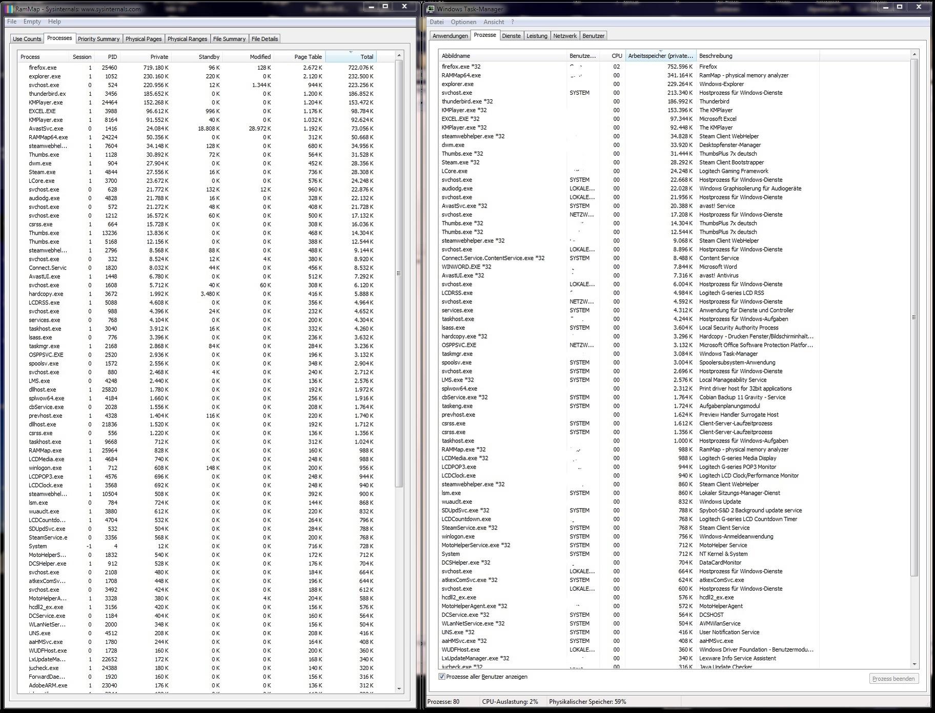
Task: Switch to the Netzwerk tab
Action: (565, 36)
